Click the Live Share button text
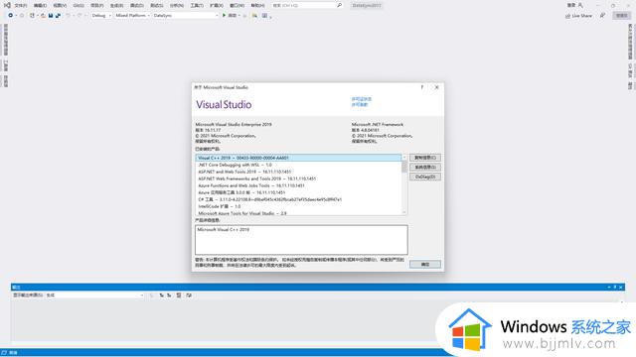This screenshot has width=636, height=357. click(x=581, y=16)
